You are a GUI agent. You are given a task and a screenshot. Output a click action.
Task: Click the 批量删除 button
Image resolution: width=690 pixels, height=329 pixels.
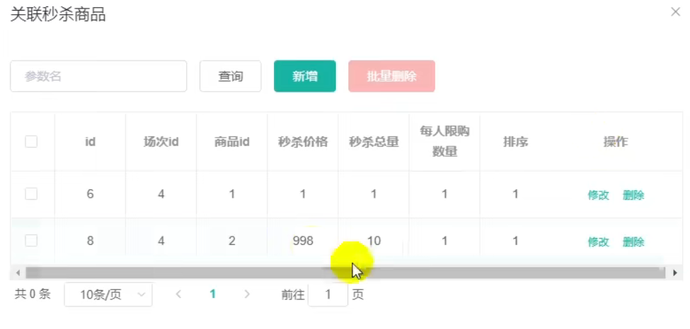click(391, 76)
